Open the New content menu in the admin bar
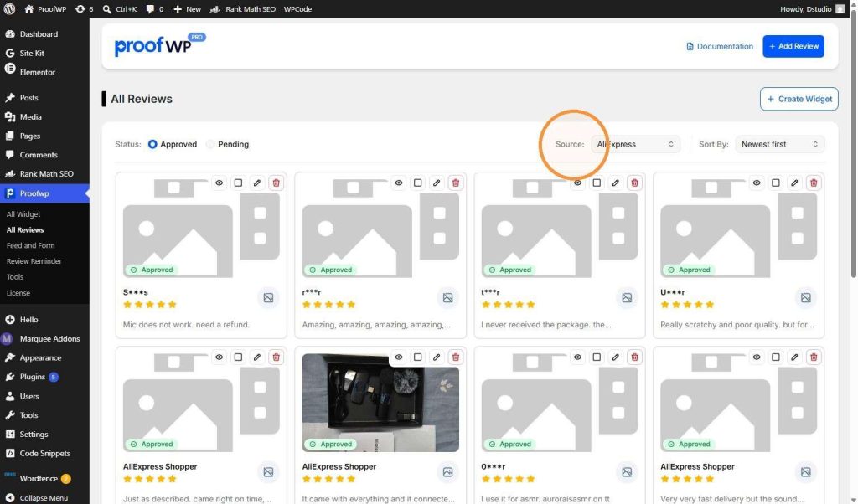 pyautogui.click(x=187, y=8)
